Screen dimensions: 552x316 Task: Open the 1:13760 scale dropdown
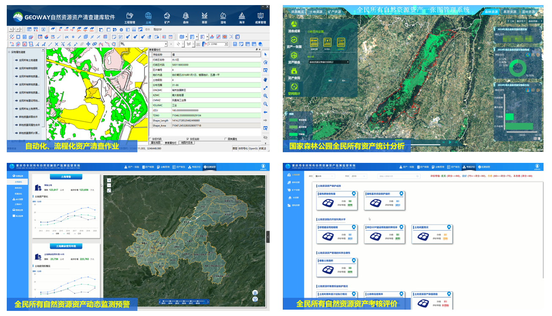[226, 44]
